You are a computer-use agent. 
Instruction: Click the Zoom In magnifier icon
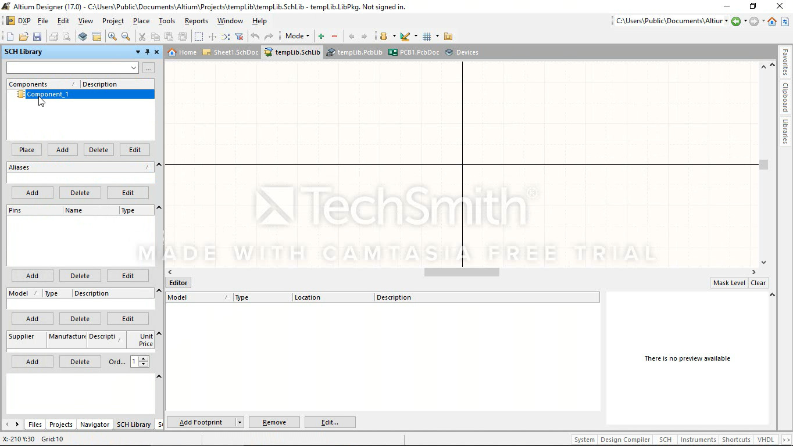pyautogui.click(x=112, y=37)
